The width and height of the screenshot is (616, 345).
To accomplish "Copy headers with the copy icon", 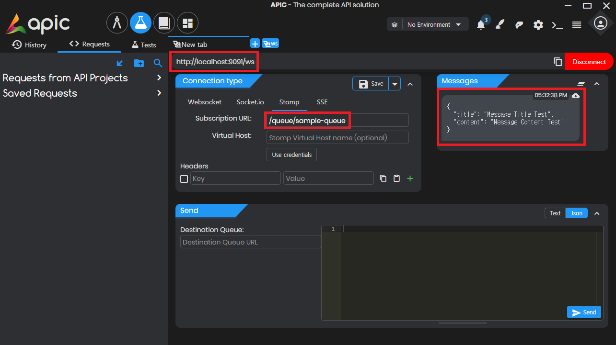I will (383, 178).
